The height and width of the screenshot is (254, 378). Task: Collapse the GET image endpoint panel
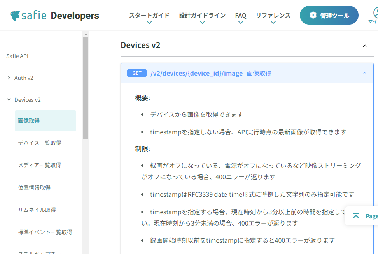tap(365, 73)
